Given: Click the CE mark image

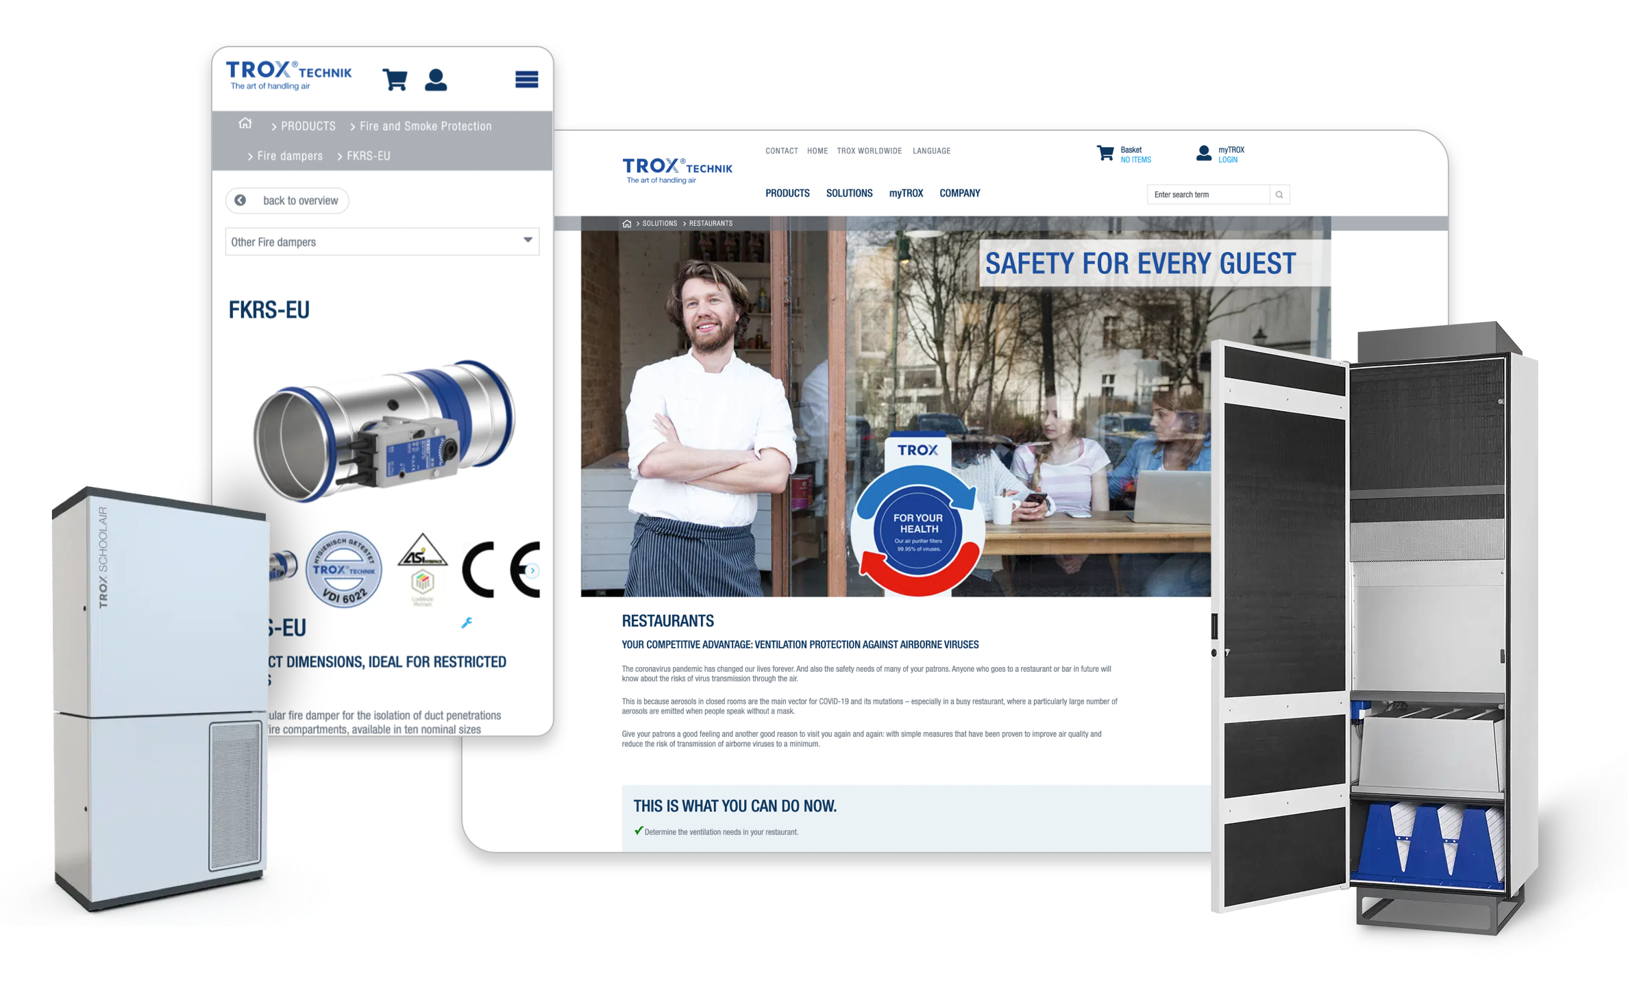Looking at the screenshot, I should click(500, 570).
